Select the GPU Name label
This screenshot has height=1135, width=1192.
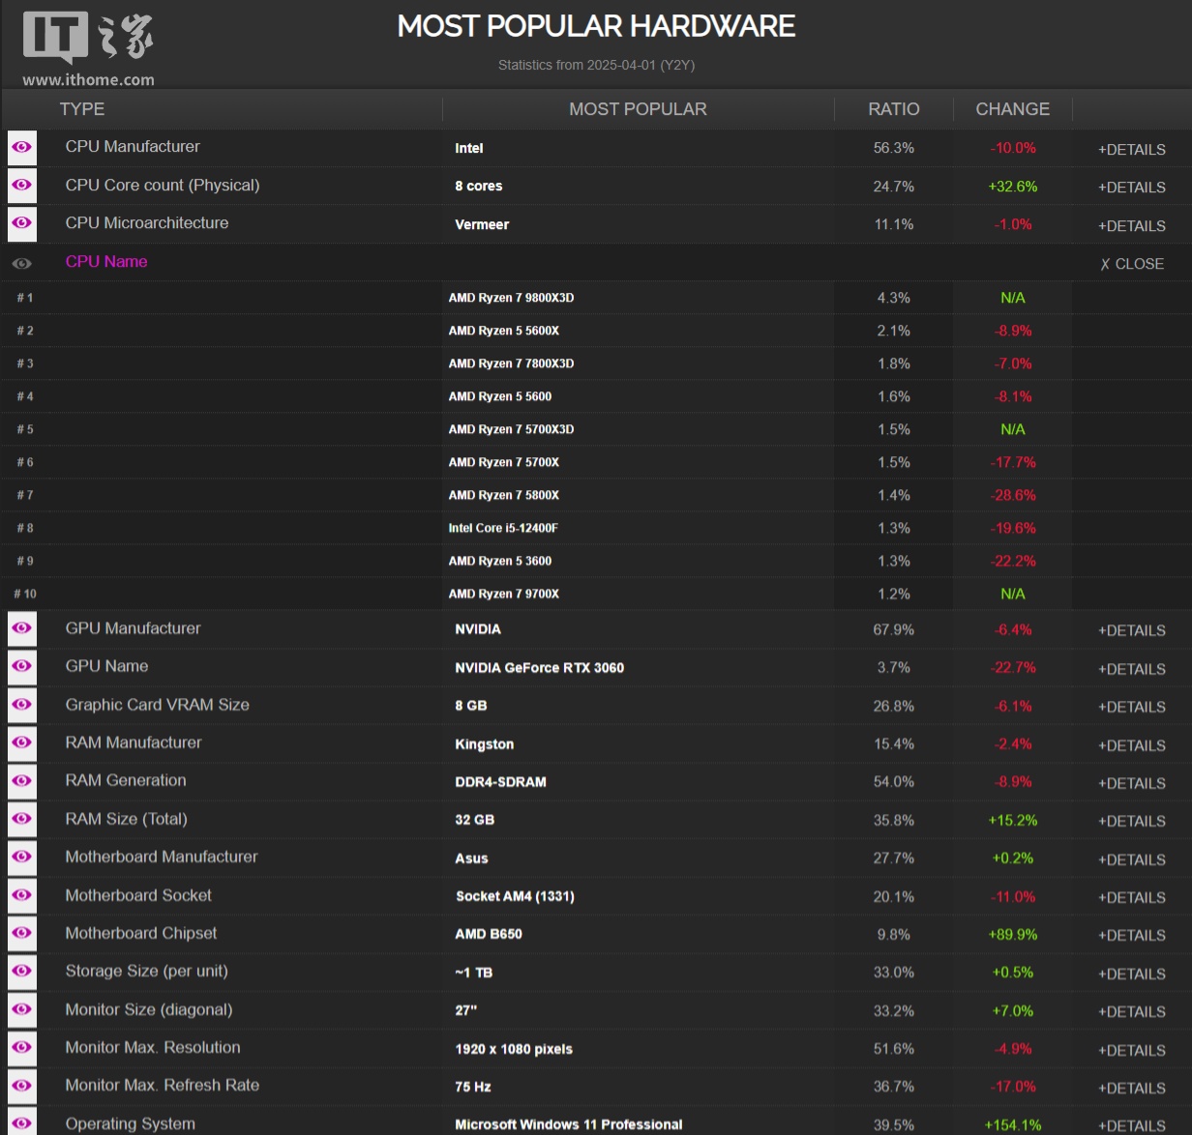pos(106,666)
